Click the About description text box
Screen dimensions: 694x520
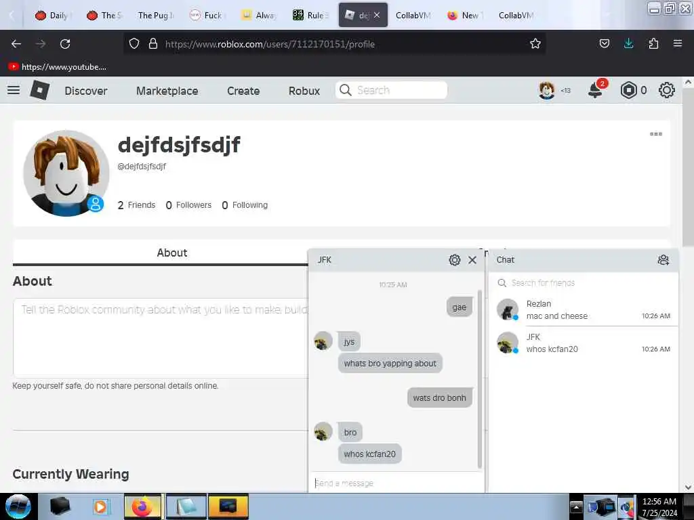(x=161, y=338)
